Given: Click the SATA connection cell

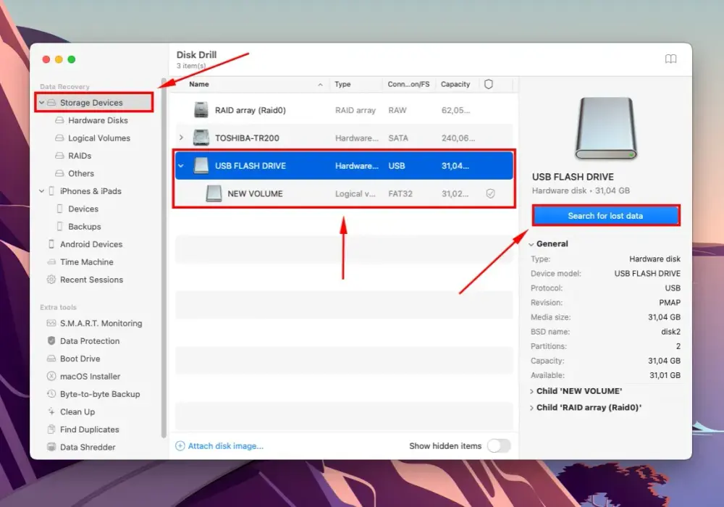Looking at the screenshot, I should pos(398,138).
